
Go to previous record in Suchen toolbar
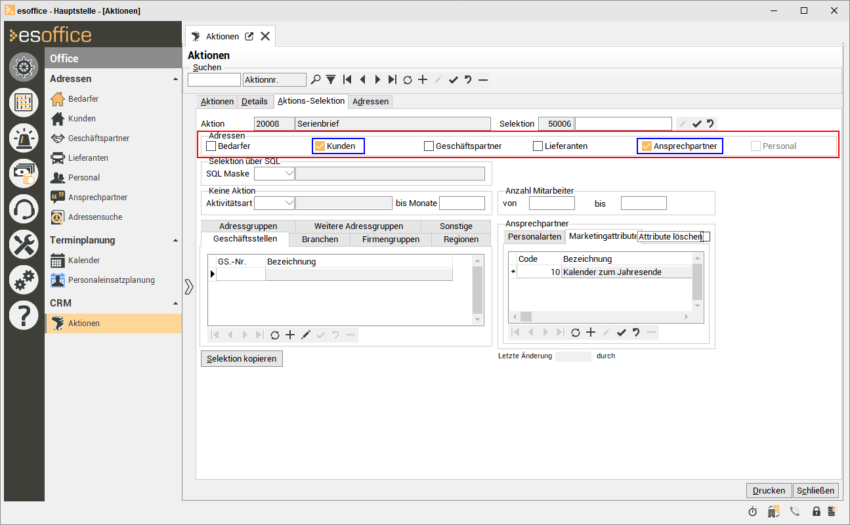[362, 80]
